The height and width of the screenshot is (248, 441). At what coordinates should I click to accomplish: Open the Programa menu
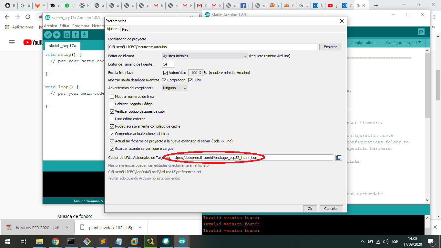tap(81, 26)
